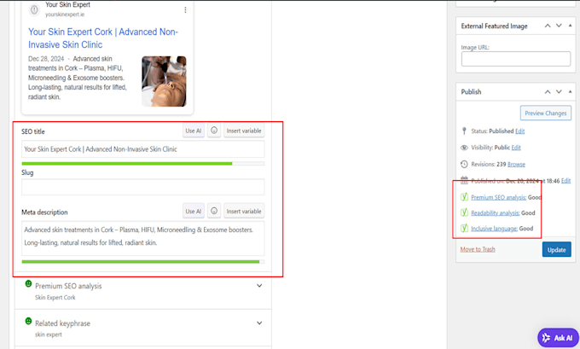
Task: Open the blue search preview title link
Action: 103,38
